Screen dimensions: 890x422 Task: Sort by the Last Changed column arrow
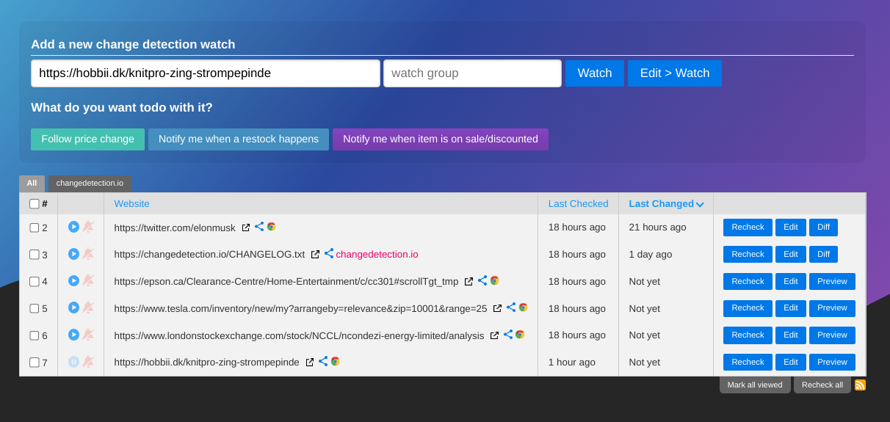click(700, 205)
